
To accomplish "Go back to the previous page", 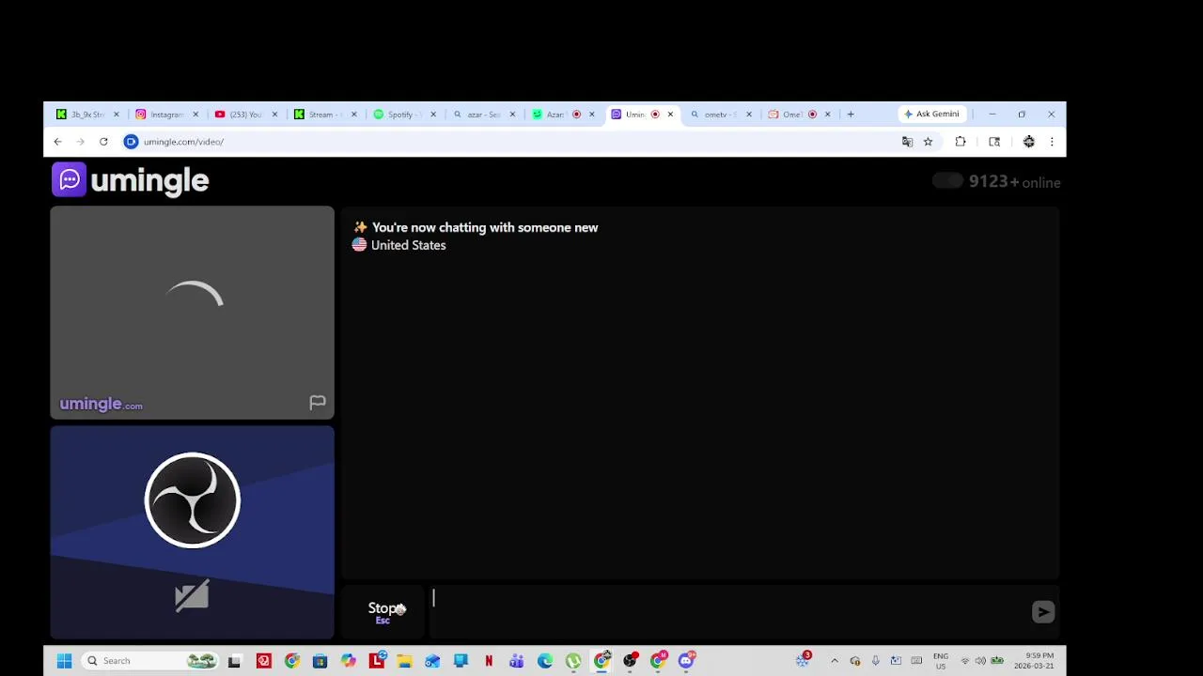I will [x=57, y=142].
